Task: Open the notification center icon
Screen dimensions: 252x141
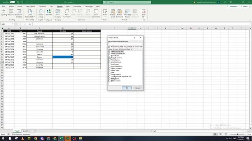Action: pos(248,138)
